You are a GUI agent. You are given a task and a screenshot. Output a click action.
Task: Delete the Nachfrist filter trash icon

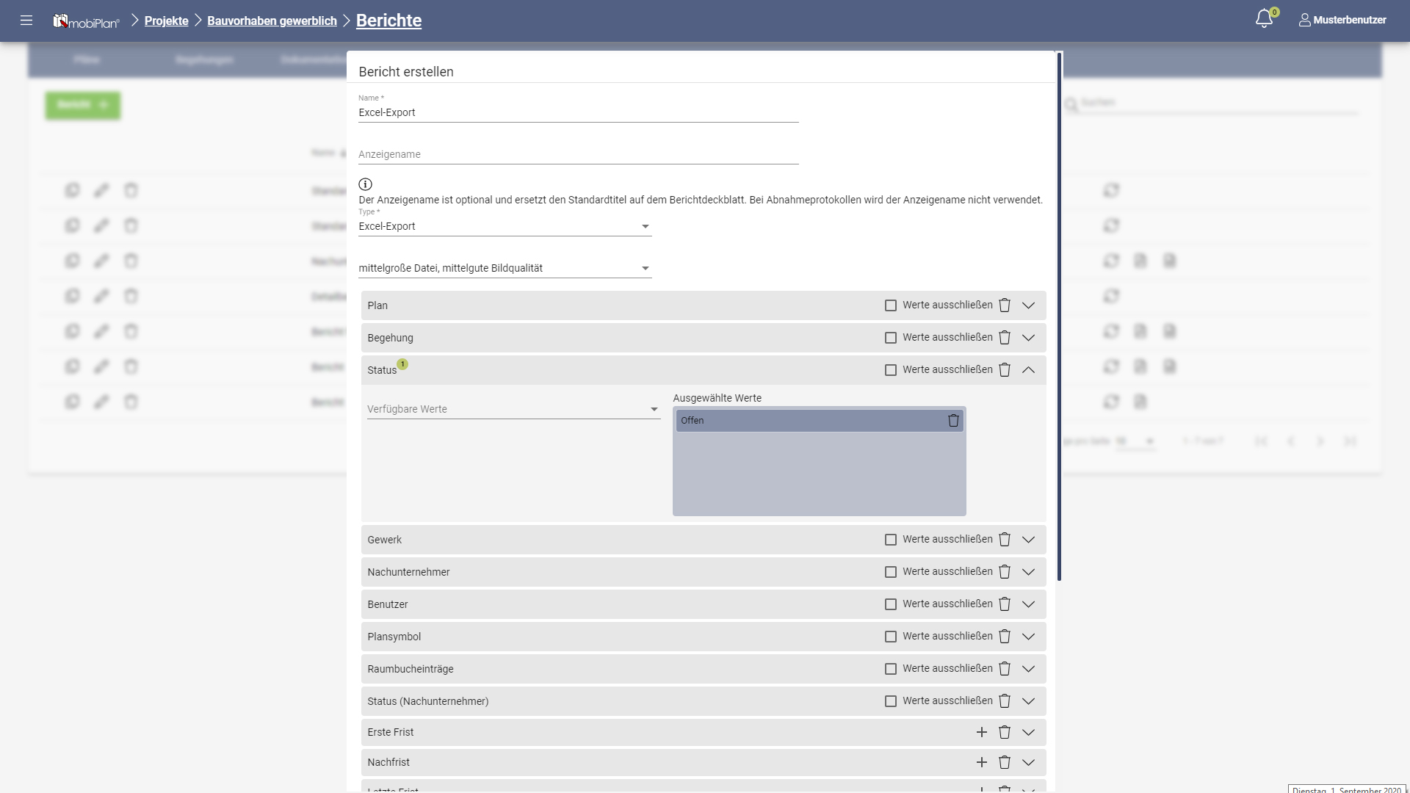click(x=1005, y=762)
